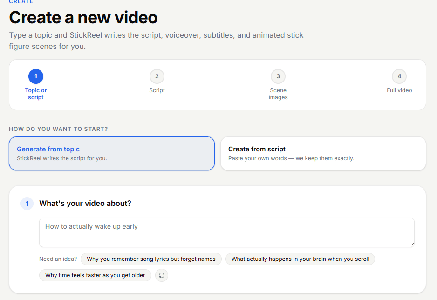
Task: Click the section number 1 badge beside the question
Action: point(27,204)
